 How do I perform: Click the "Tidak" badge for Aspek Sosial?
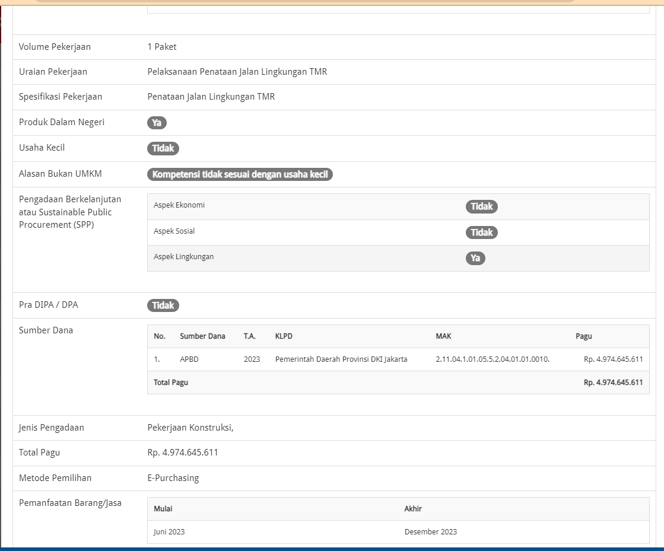click(481, 232)
